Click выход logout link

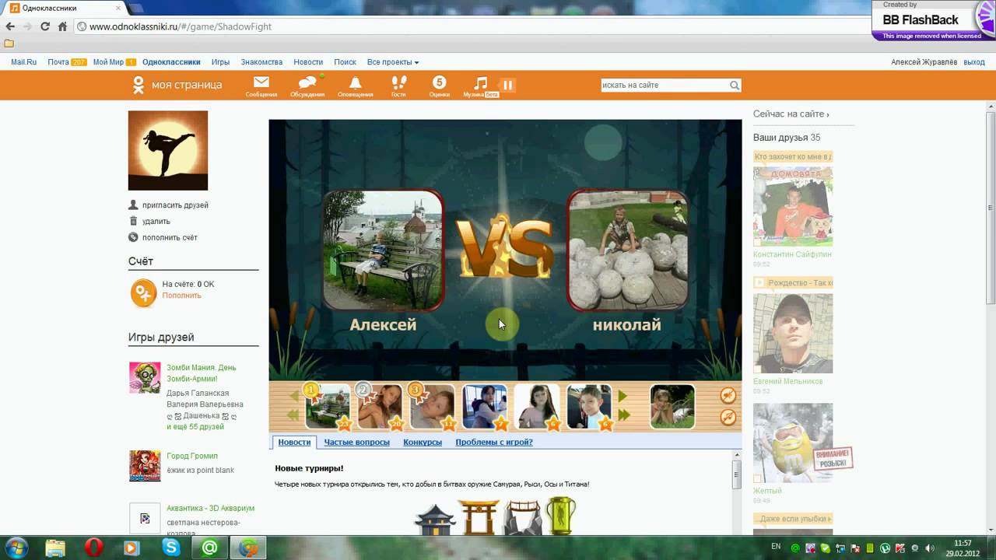tap(974, 62)
